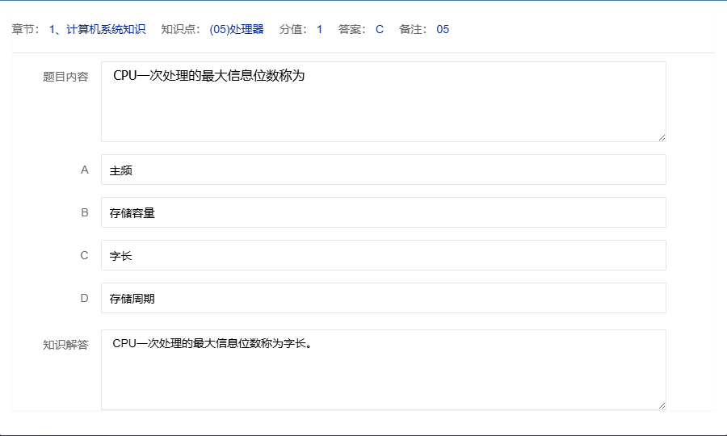Screen dimensions: 727x436
Task: Click option B field containing 存储容量
Action: pyautogui.click(x=383, y=212)
